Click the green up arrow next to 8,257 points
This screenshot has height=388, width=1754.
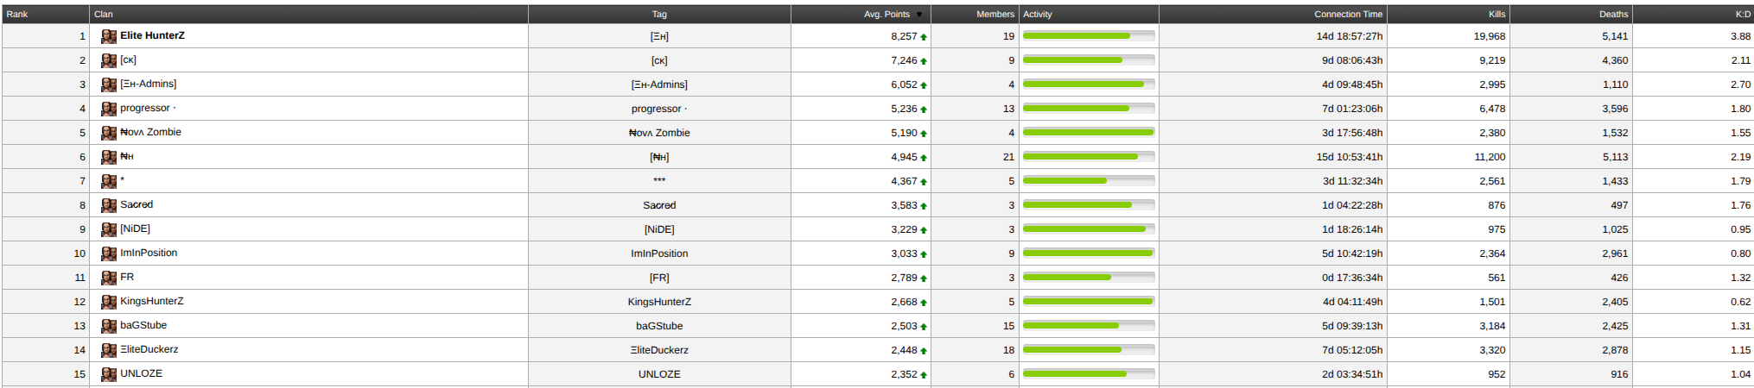pyautogui.click(x=924, y=37)
